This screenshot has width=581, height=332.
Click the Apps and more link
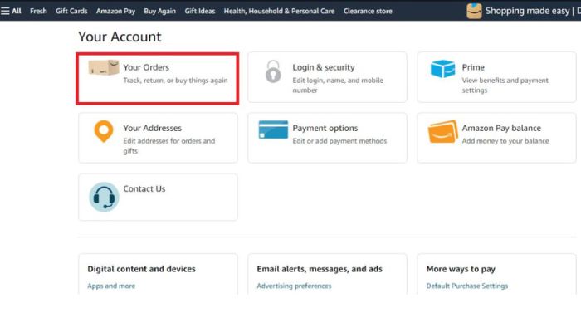111,286
